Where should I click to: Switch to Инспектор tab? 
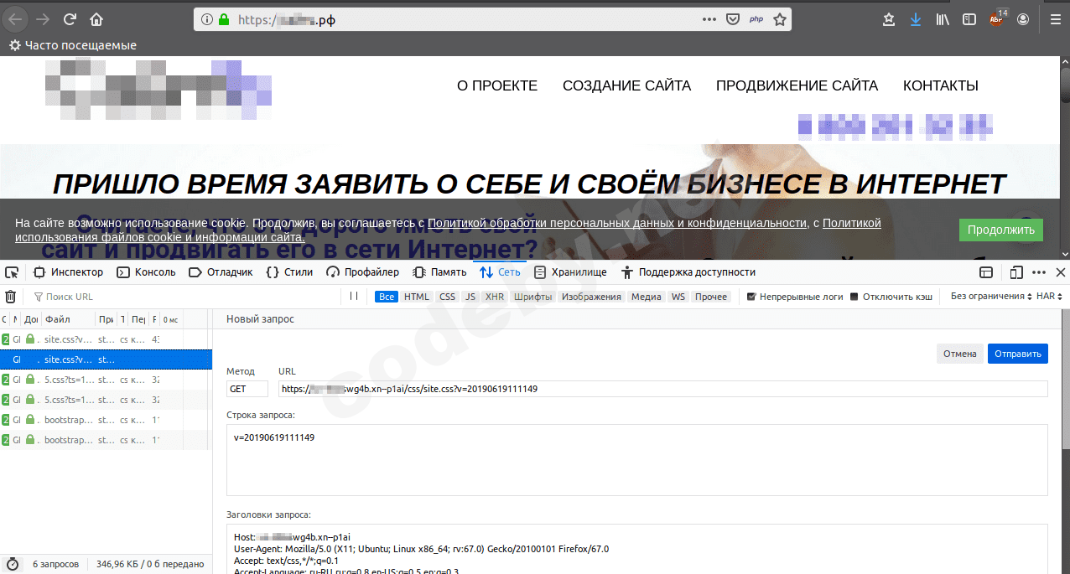point(68,272)
